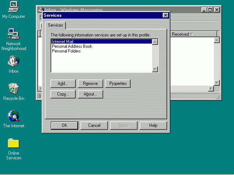Image resolution: width=234 pixels, height=175 pixels.
Task: Select Internet Mail in the services list
Action: coord(101,41)
